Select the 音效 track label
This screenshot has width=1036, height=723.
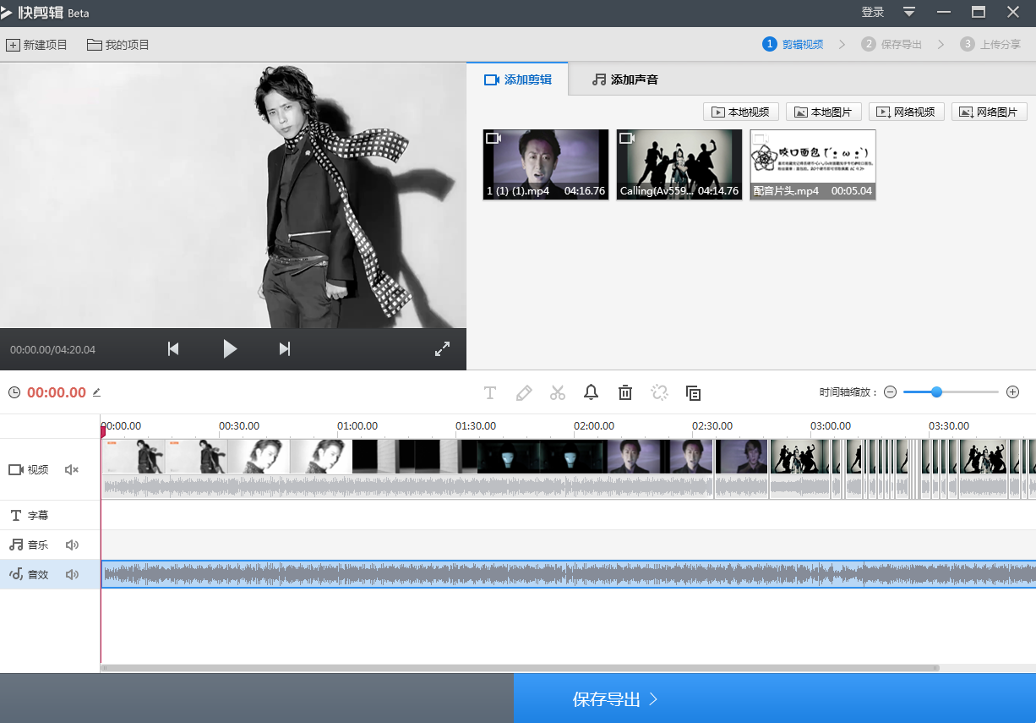[x=38, y=574]
